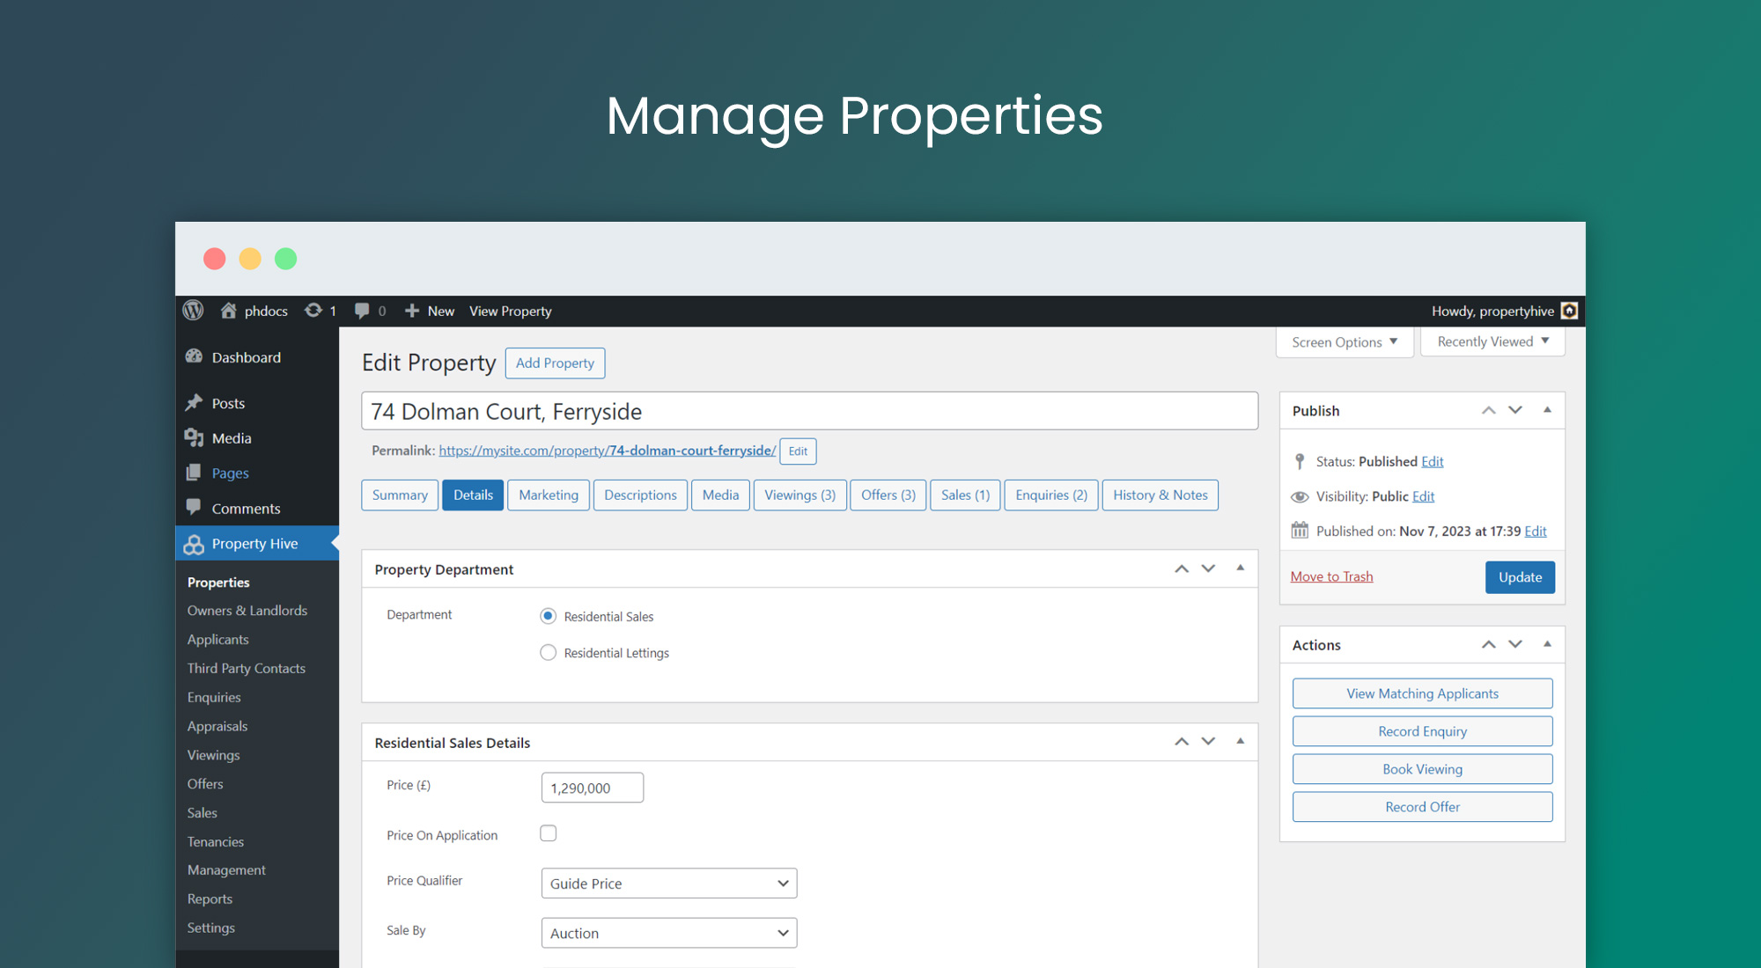
Task: Open the Dashboard menu icon
Action: (x=195, y=356)
